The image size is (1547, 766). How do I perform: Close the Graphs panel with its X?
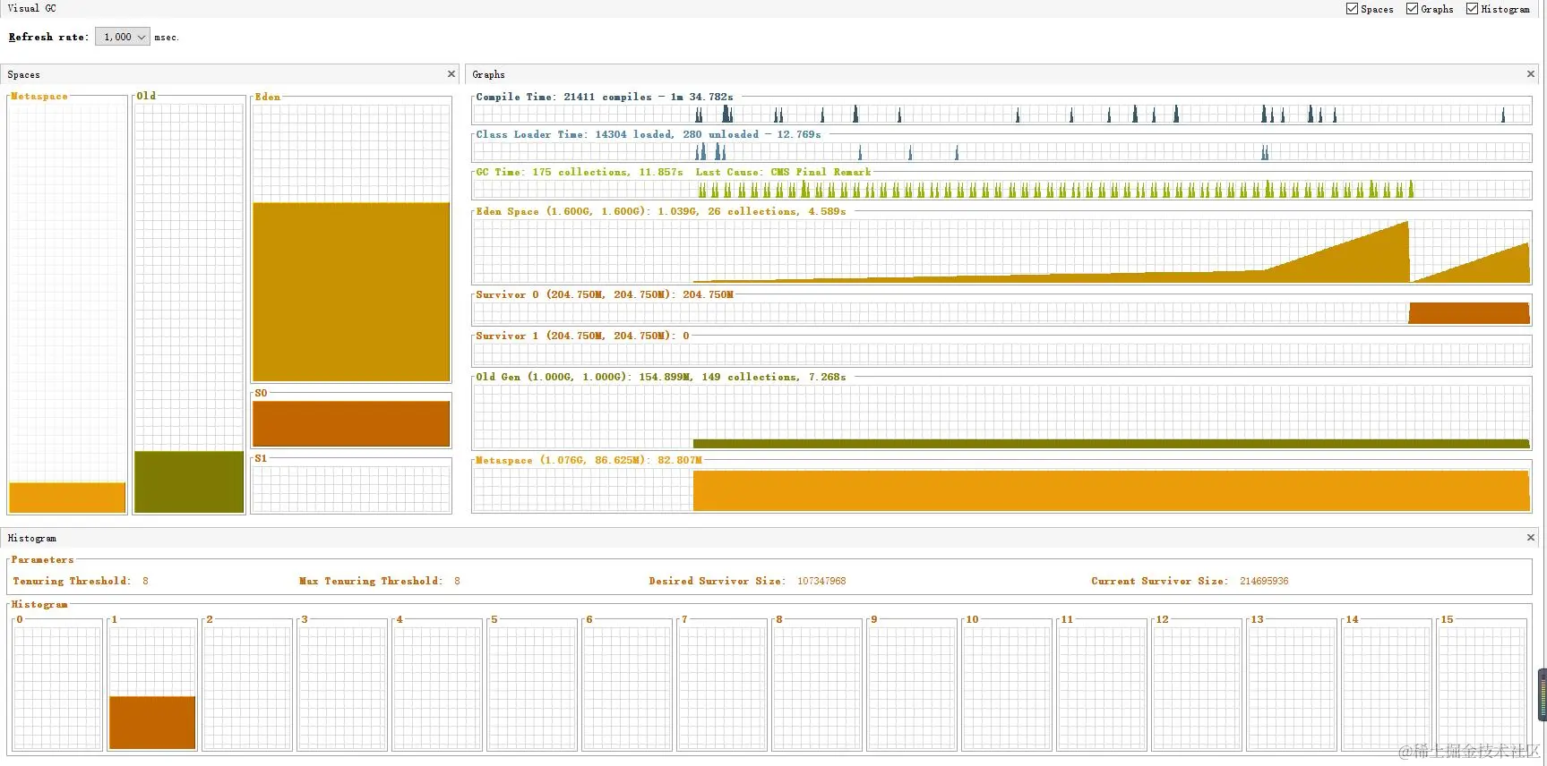point(1531,74)
